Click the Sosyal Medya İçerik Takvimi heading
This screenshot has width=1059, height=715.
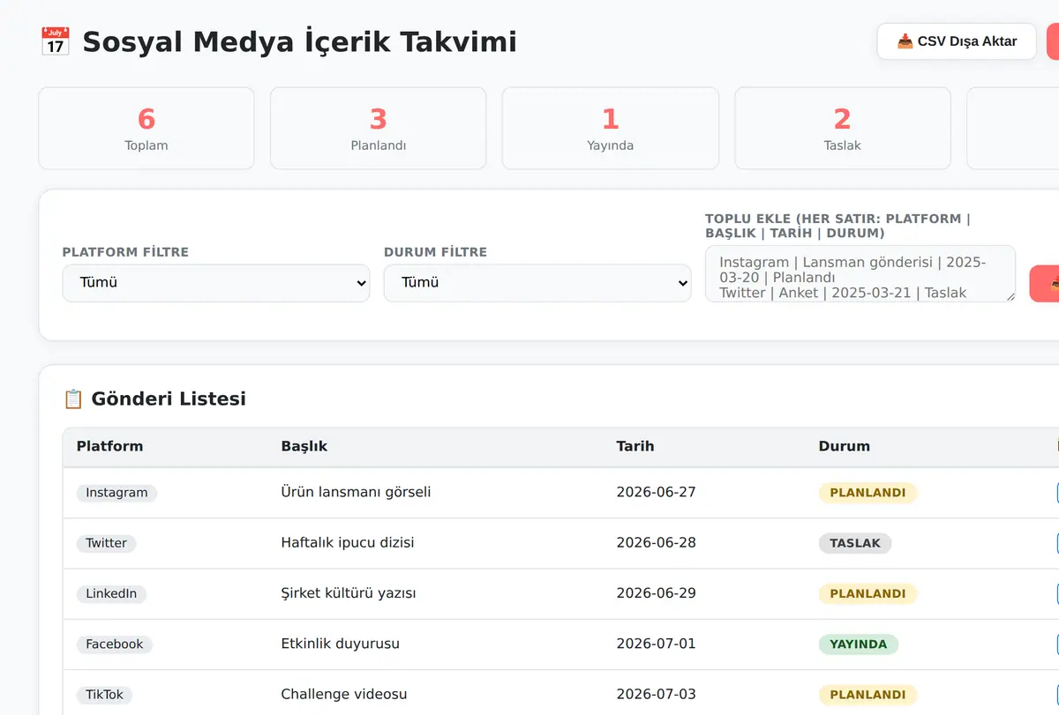[x=299, y=41]
